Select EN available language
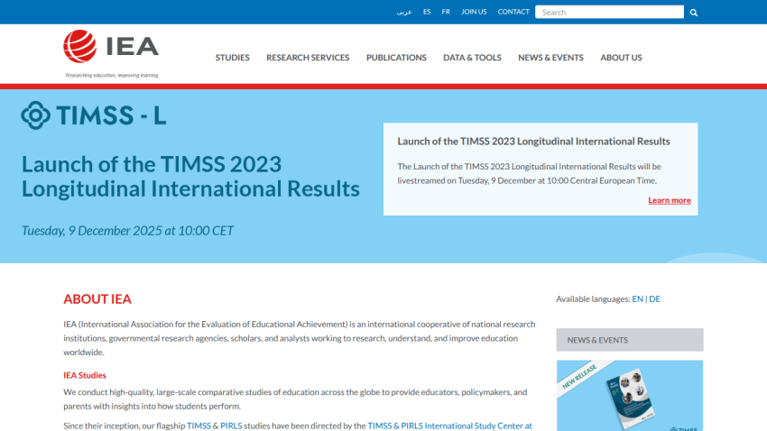This screenshot has height=431, width=767. (x=637, y=299)
